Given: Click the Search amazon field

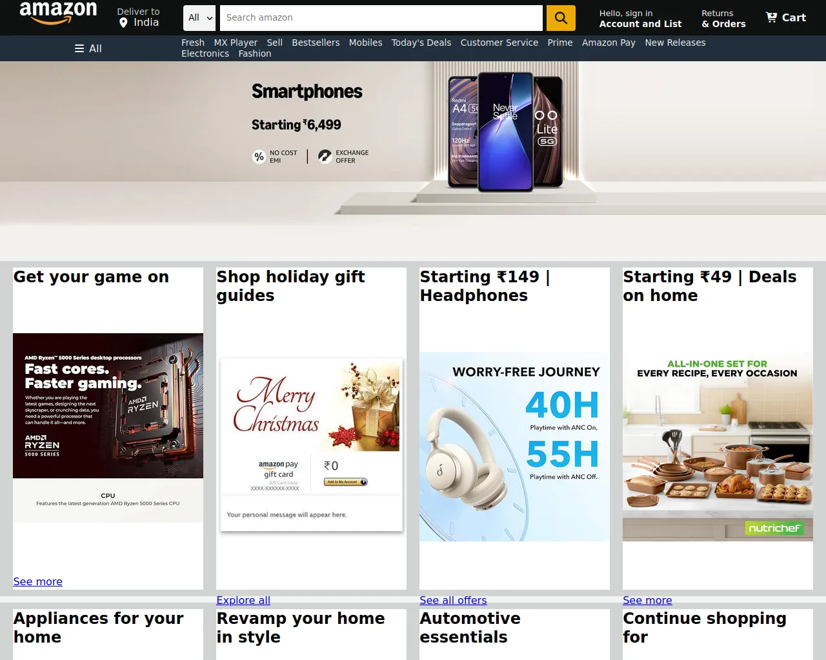Looking at the screenshot, I should (x=381, y=18).
